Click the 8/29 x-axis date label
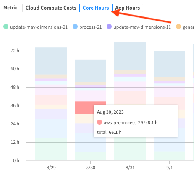 click(51, 168)
